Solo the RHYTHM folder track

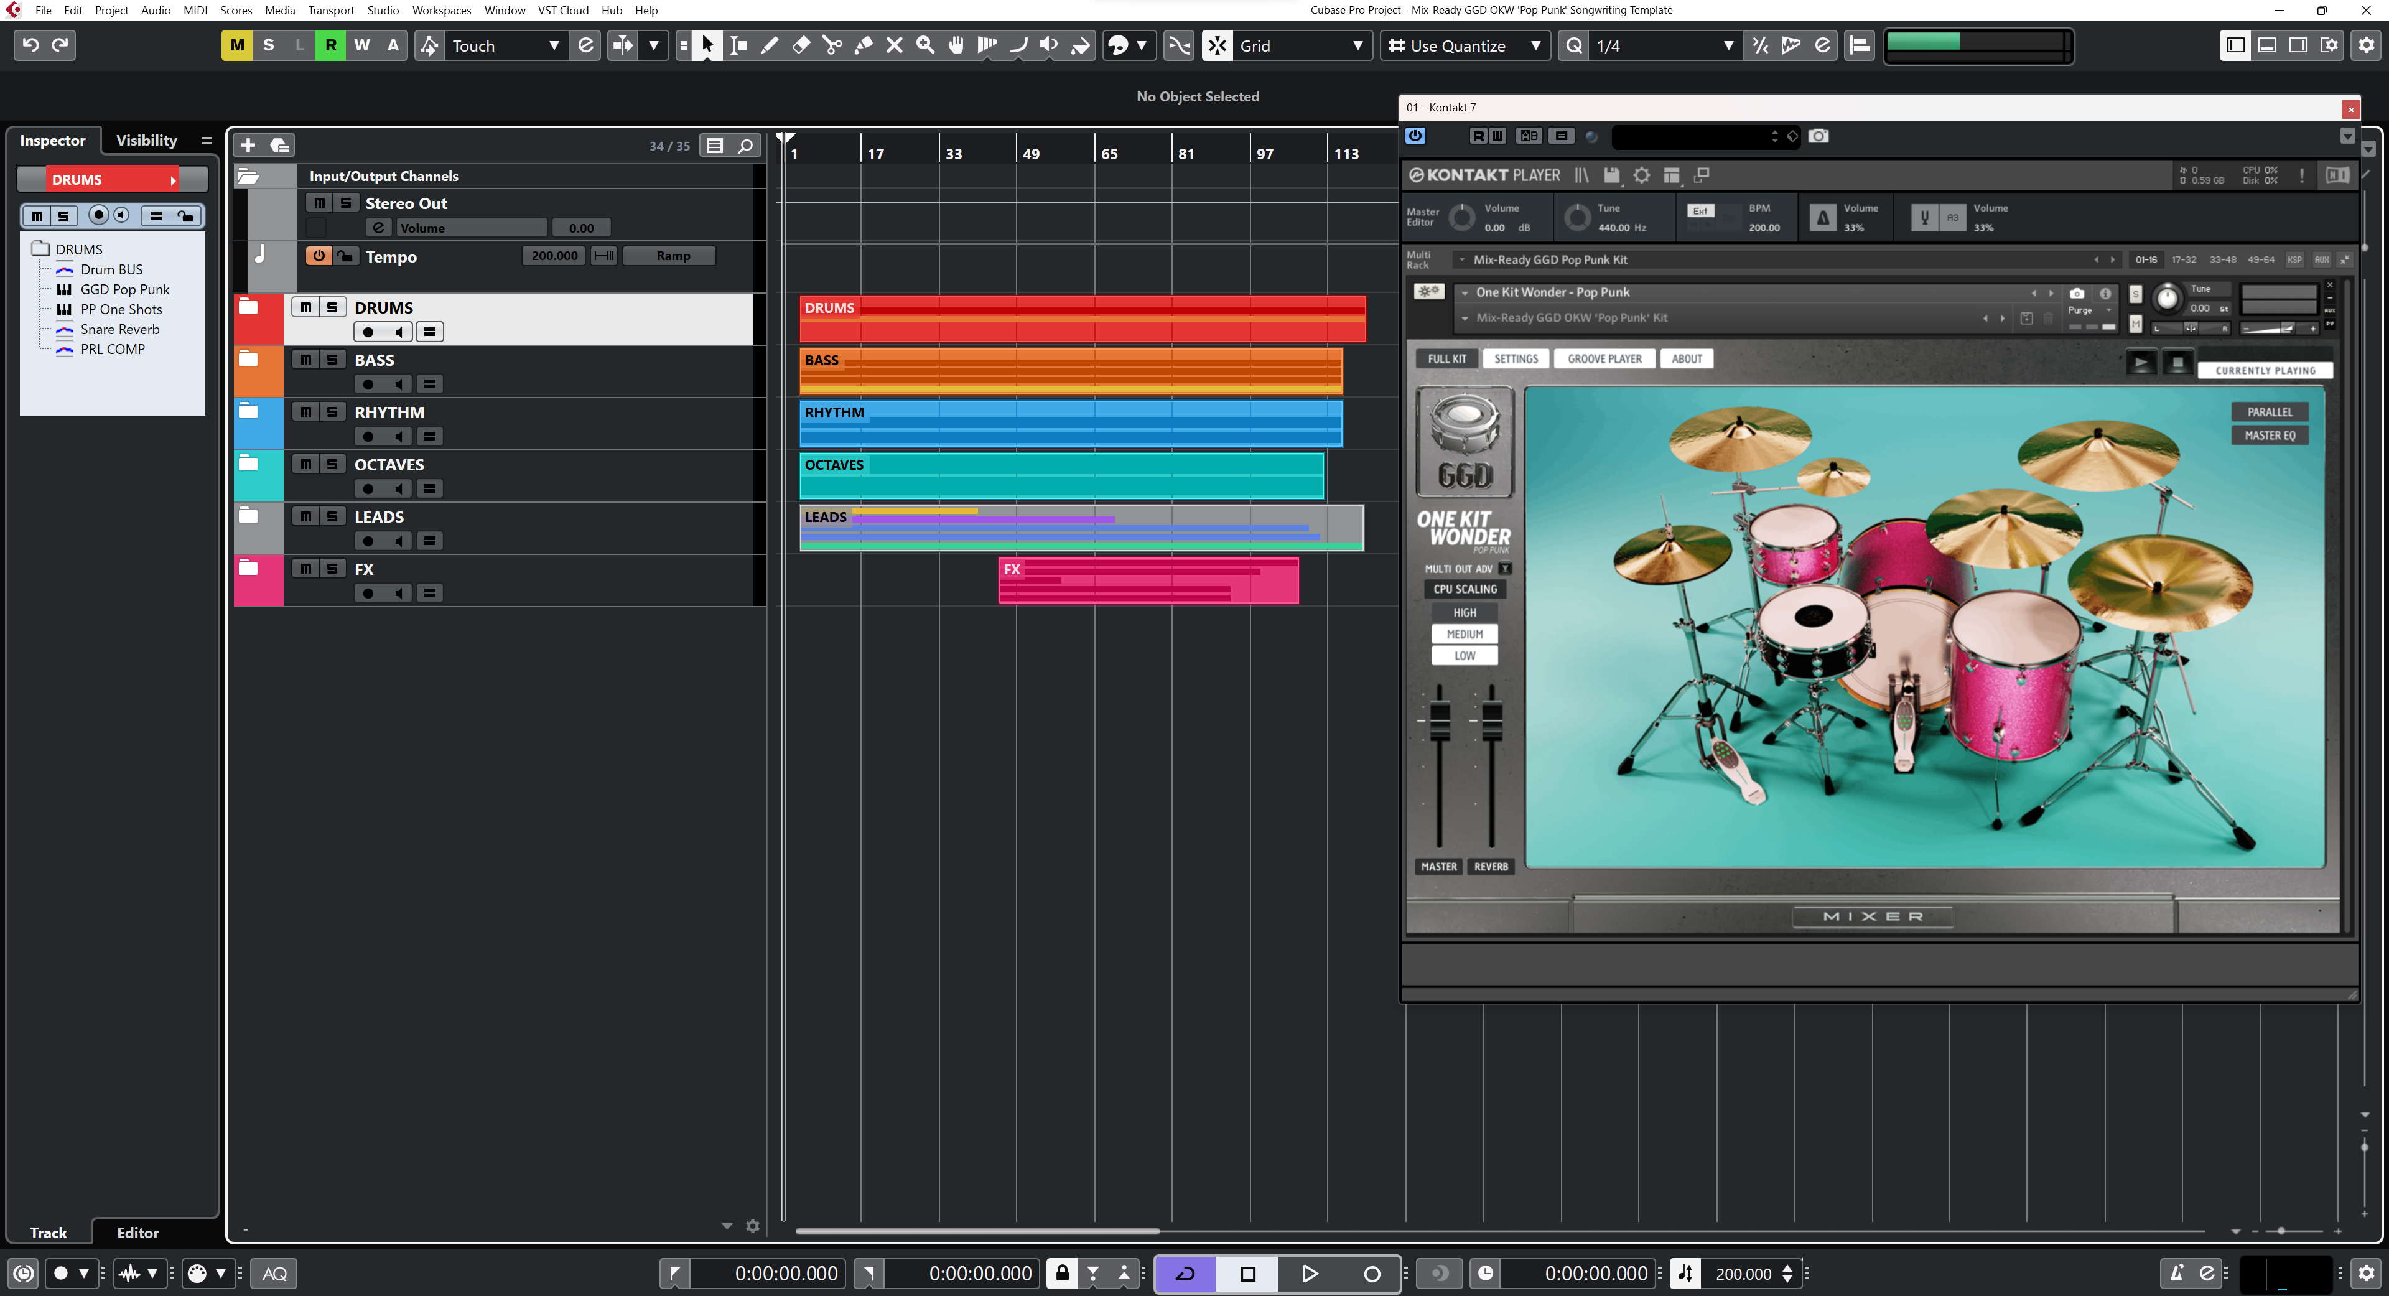332,412
